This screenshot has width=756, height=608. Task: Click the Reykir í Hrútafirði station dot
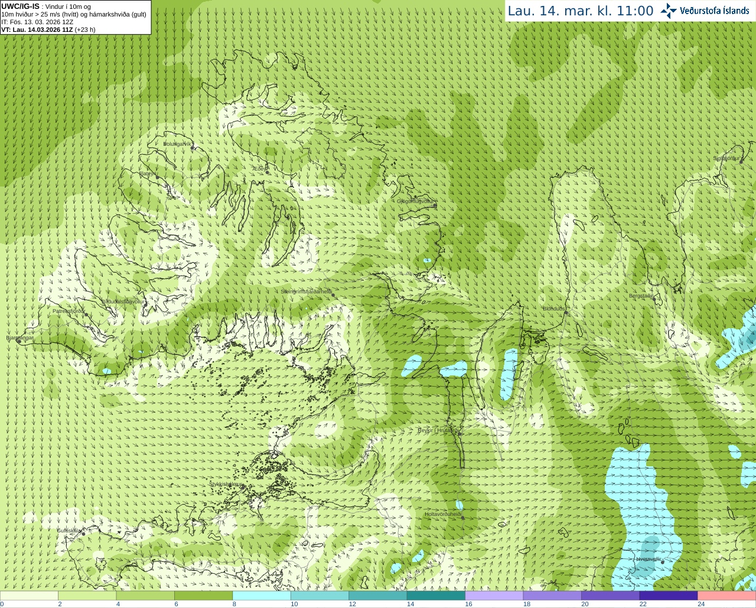[x=459, y=434]
